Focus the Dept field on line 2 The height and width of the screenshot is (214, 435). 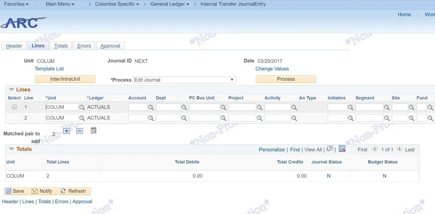pos(168,118)
